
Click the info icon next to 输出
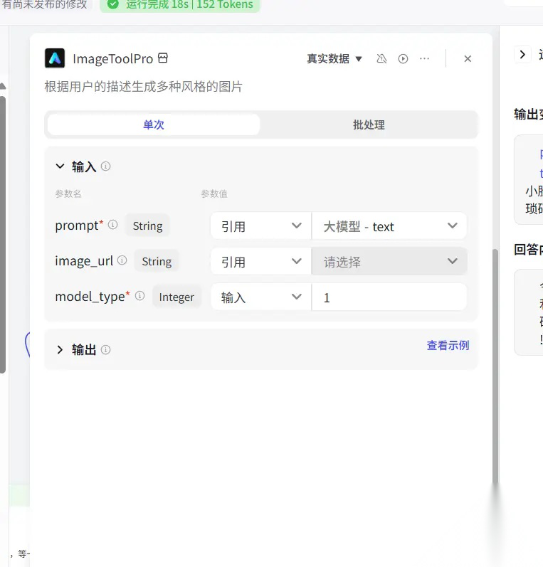[106, 350]
